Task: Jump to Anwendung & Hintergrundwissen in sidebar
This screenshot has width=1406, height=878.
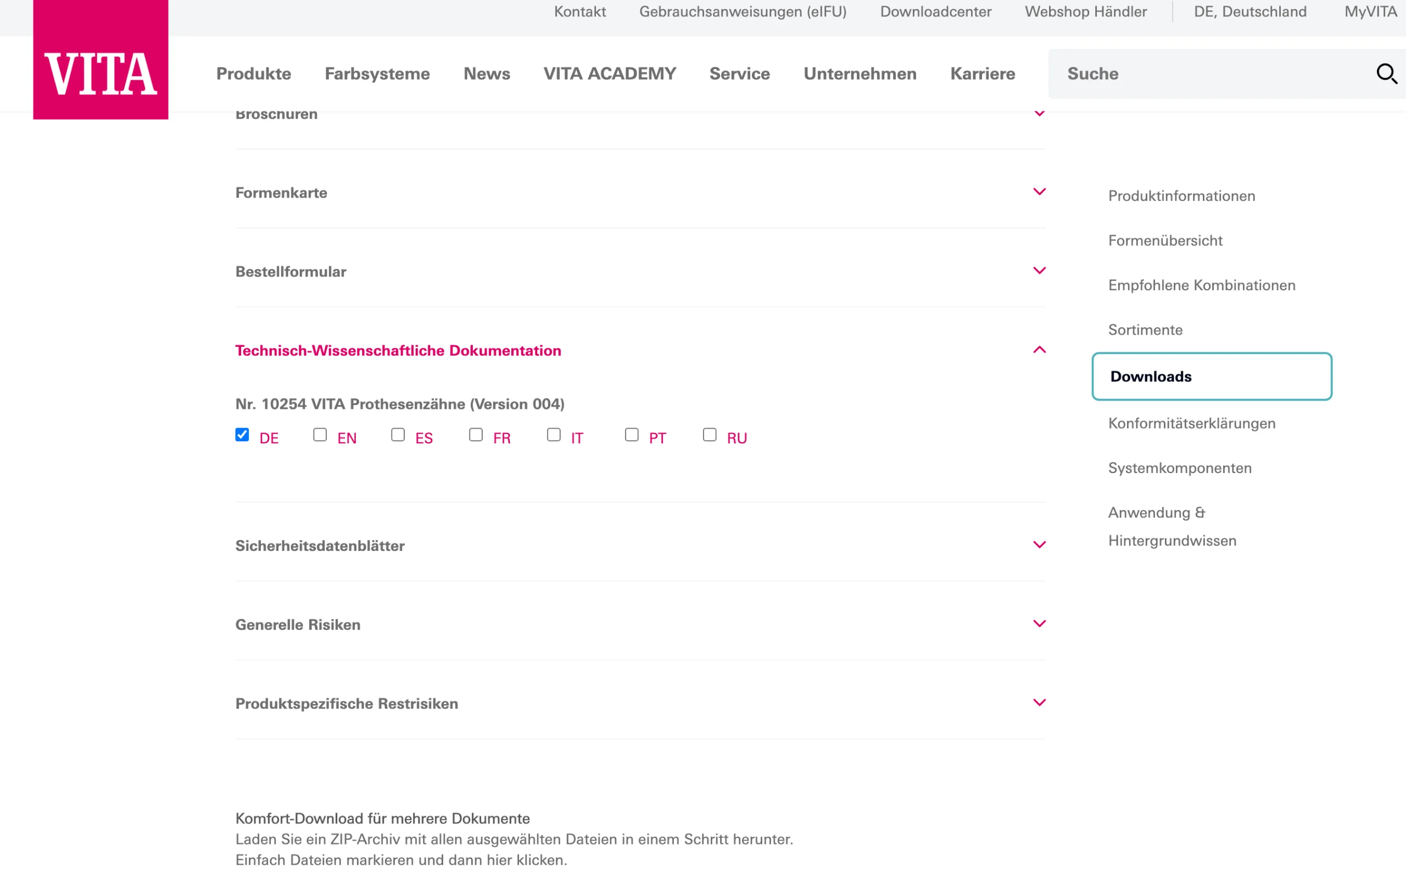Action: 1173,527
